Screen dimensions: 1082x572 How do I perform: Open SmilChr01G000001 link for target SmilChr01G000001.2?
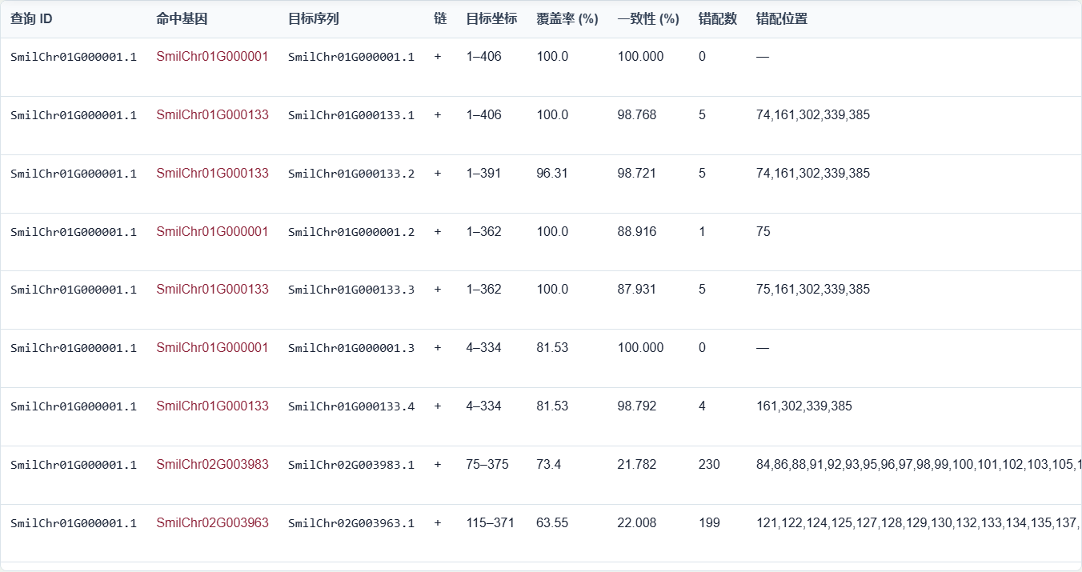pyautogui.click(x=212, y=232)
